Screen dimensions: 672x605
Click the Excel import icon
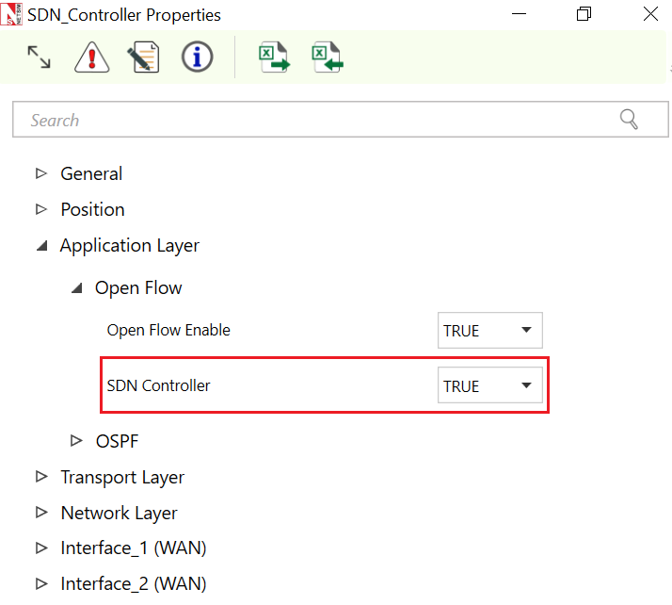(327, 58)
